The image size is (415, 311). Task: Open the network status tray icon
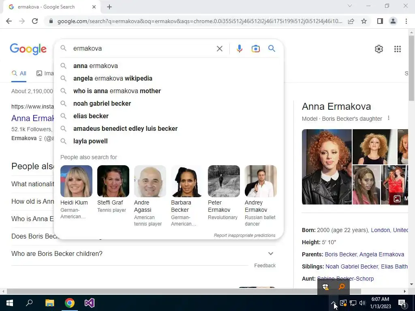(353, 303)
